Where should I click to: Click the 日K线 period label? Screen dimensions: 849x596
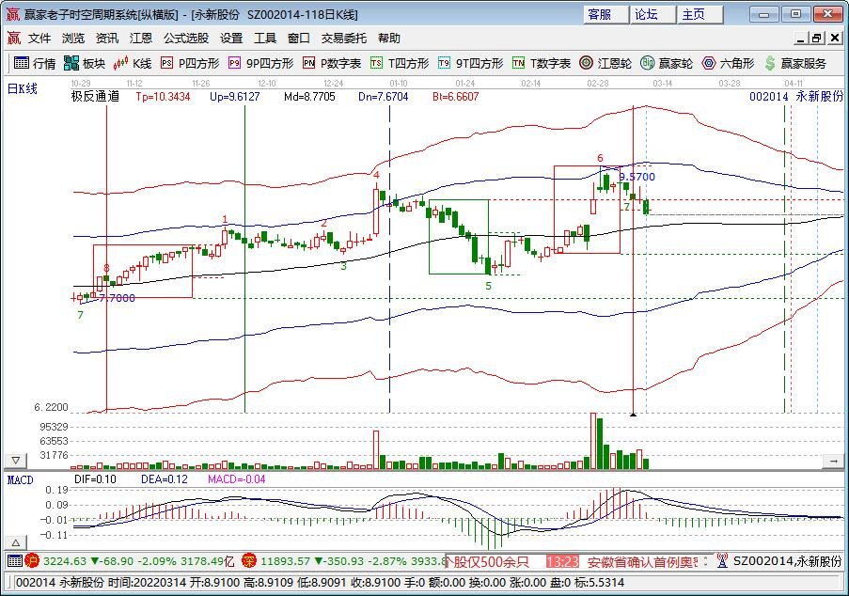(x=23, y=88)
